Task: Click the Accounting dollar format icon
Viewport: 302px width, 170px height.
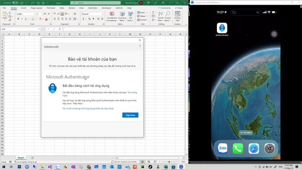Action: point(83,19)
